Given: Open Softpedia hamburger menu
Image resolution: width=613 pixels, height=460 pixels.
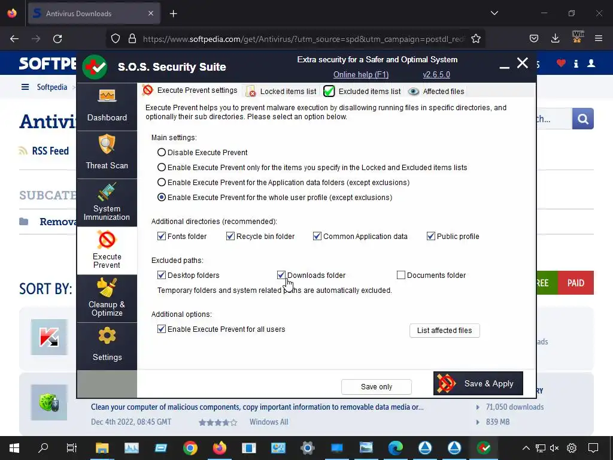Looking at the screenshot, I should [x=25, y=87].
